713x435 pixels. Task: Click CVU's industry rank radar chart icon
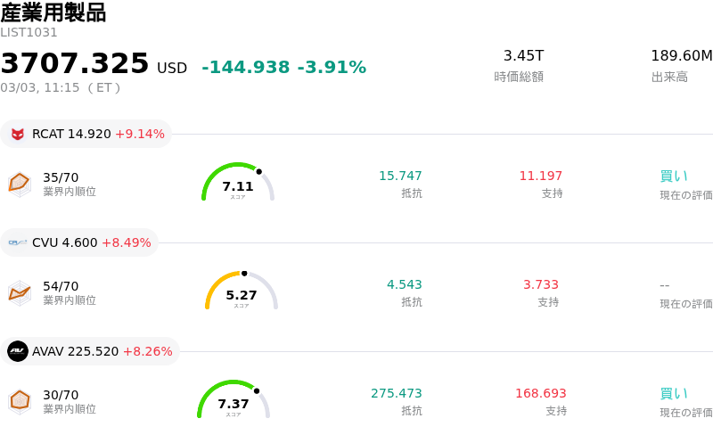coord(20,292)
